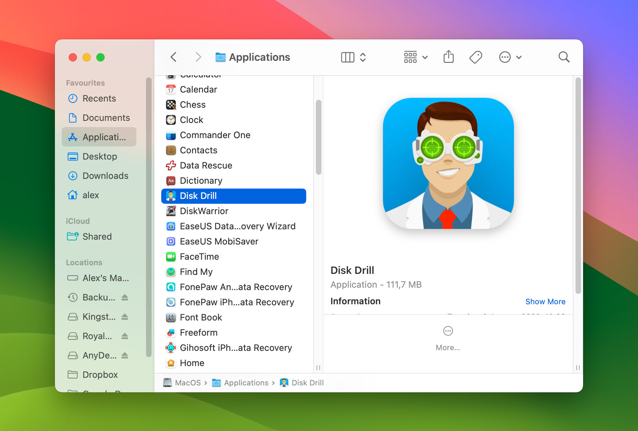The width and height of the screenshot is (638, 431).
Task: Select Alex's Ma... location in sidebar
Action: [99, 278]
